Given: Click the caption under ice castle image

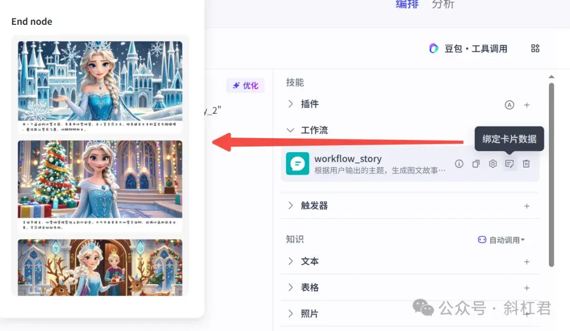Looking at the screenshot, I should (99, 126).
